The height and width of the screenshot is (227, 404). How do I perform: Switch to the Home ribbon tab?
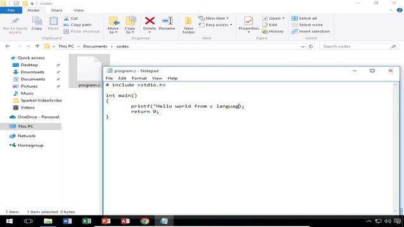[x=33, y=10]
